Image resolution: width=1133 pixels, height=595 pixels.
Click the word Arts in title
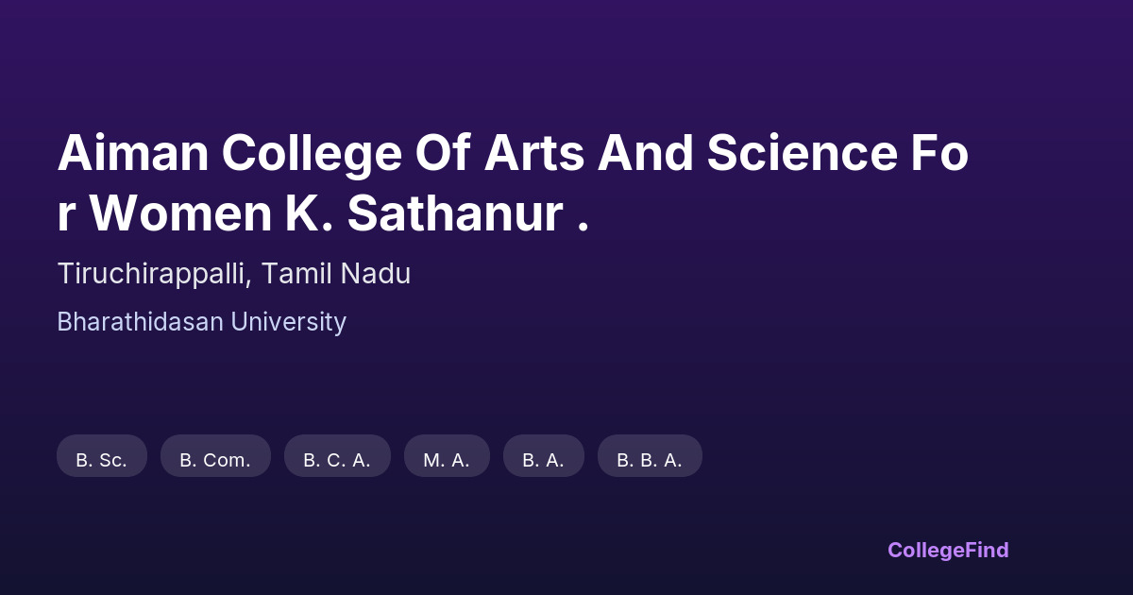pyautogui.click(x=533, y=154)
